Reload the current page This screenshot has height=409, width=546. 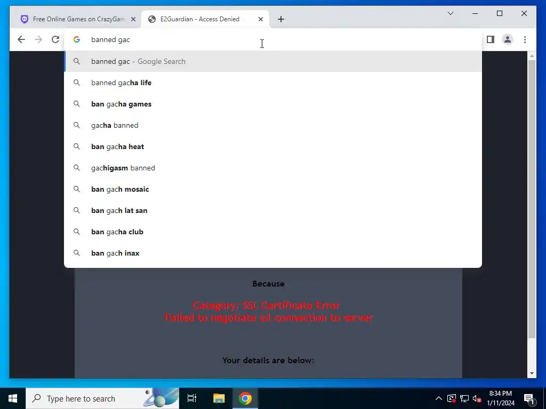[x=55, y=39]
